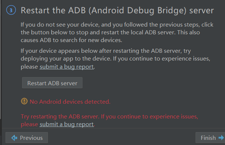Click the blue right arrow icon on Finish

221,138
